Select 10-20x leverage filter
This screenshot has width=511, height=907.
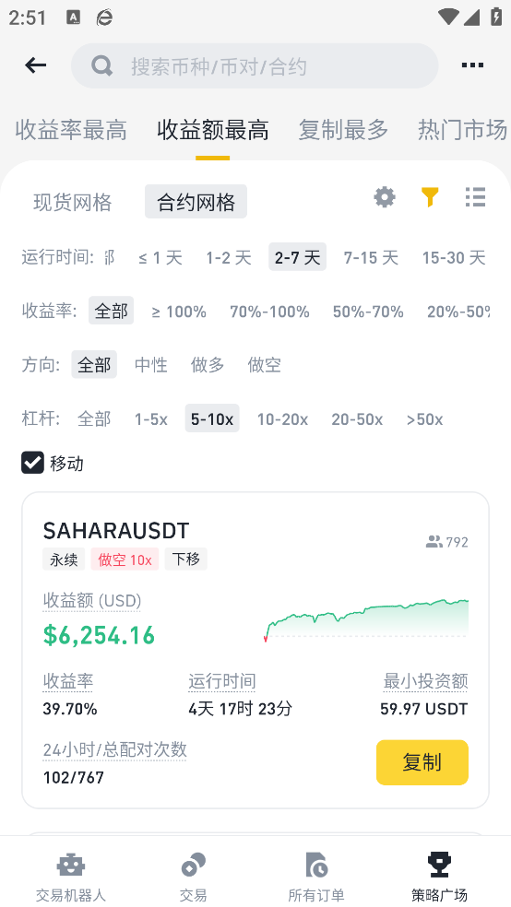click(x=282, y=418)
